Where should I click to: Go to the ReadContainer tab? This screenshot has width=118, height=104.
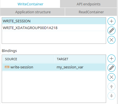(x=91, y=12)
